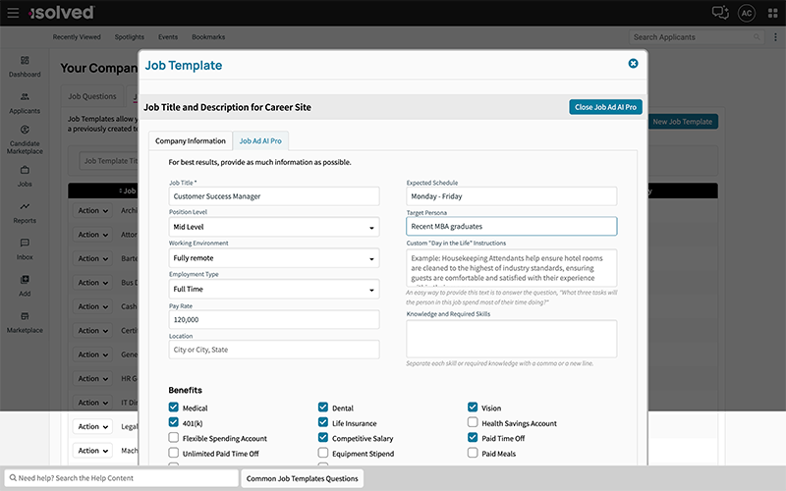The width and height of the screenshot is (786, 491).
Task: Select the Job Ad AI Pro tab
Action: 260,141
